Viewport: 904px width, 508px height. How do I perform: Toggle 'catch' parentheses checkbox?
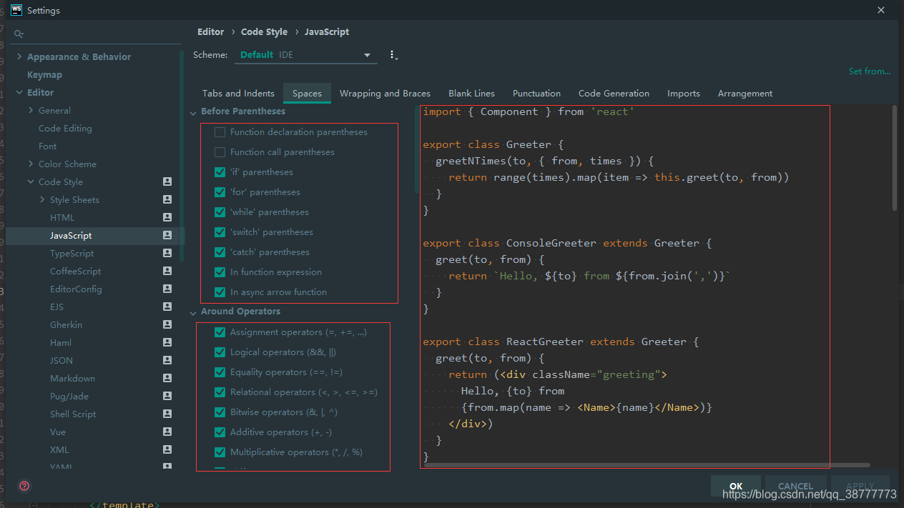coord(220,252)
